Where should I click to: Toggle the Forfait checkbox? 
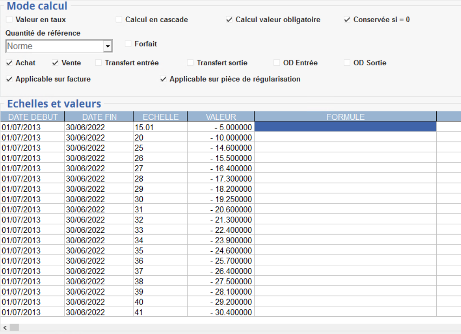click(x=128, y=44)
